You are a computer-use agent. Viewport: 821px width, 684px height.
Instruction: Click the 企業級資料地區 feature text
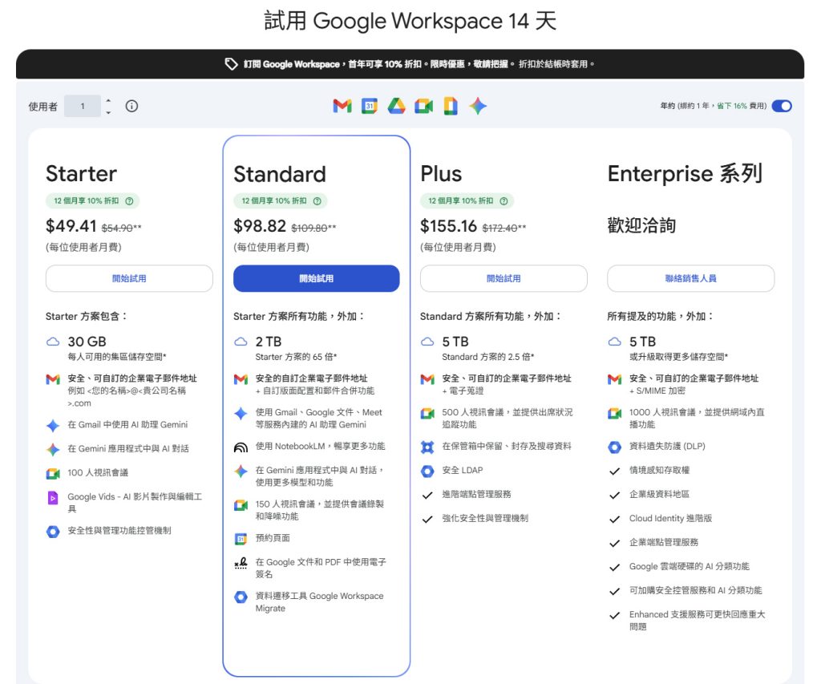tap(659, 495)
